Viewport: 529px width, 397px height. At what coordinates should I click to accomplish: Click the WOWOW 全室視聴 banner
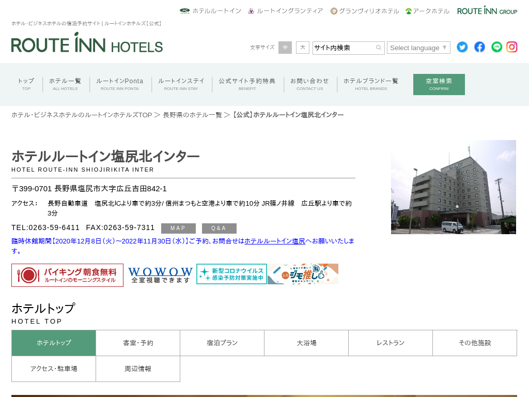(160, 275)
